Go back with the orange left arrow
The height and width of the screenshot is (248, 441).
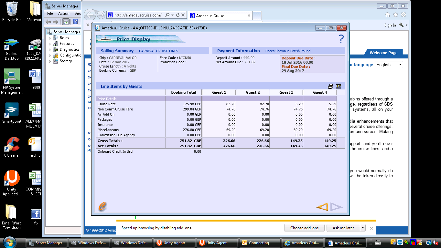322,207
